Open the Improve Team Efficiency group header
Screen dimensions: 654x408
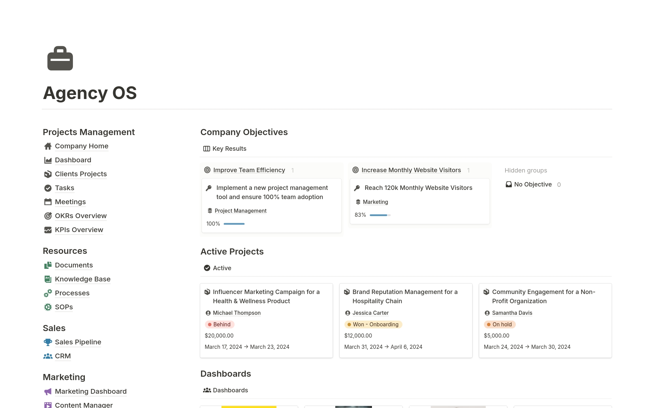[249, 170]
